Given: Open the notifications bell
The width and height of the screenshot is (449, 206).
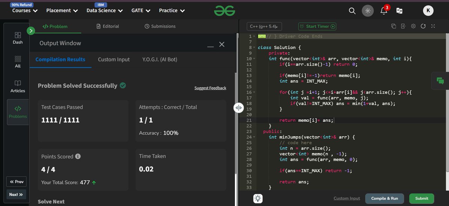Looking at the screenshot, I should [x=384, y=11].
